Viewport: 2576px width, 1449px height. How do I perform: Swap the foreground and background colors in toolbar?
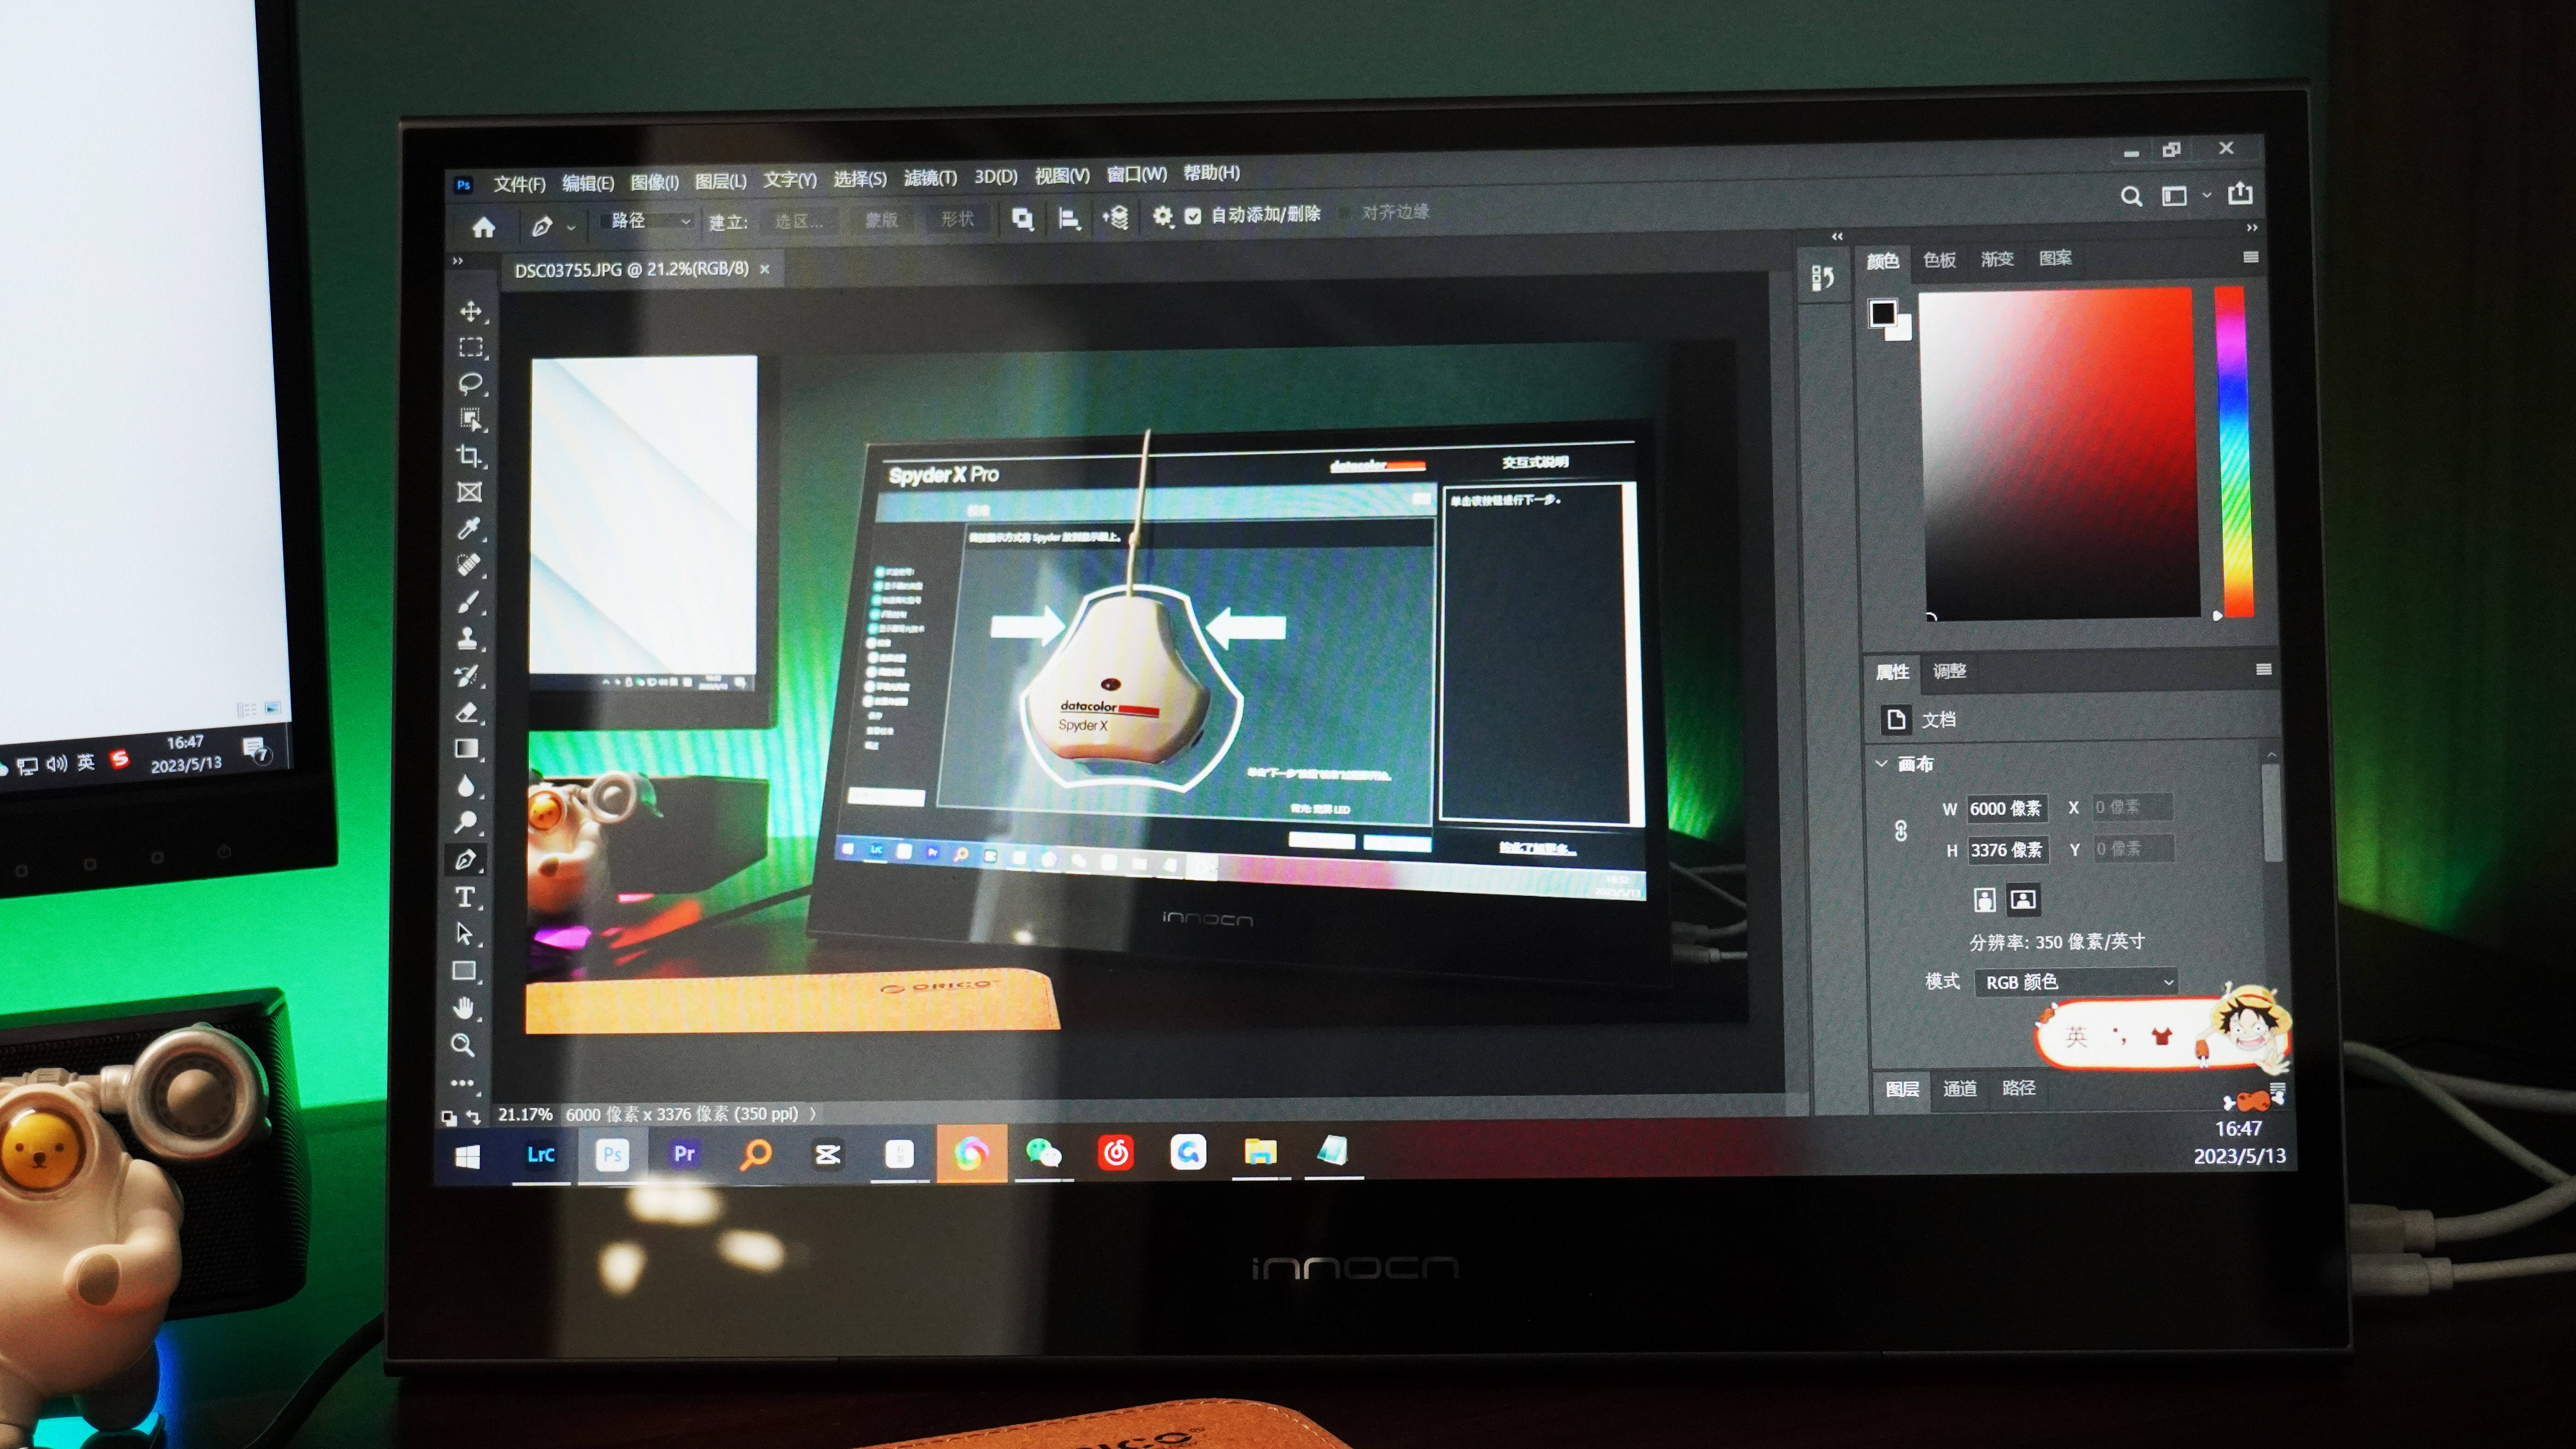pos(472,1117)
